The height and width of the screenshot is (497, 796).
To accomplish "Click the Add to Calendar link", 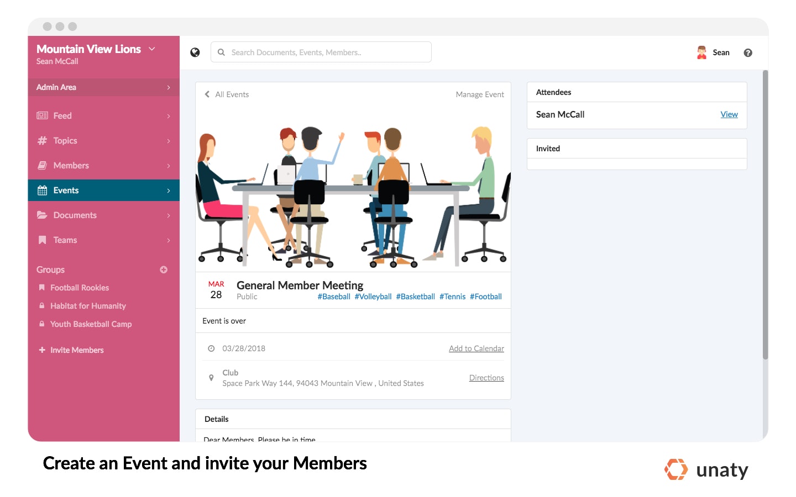I will tap(476, 348).
